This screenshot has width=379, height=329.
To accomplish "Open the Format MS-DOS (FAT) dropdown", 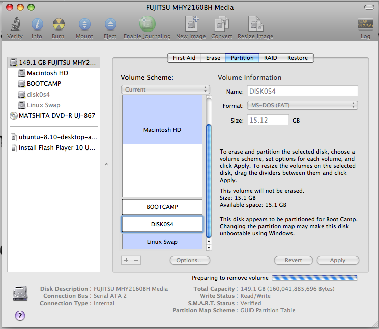I will pyautogui.click(x=302, y=105).
